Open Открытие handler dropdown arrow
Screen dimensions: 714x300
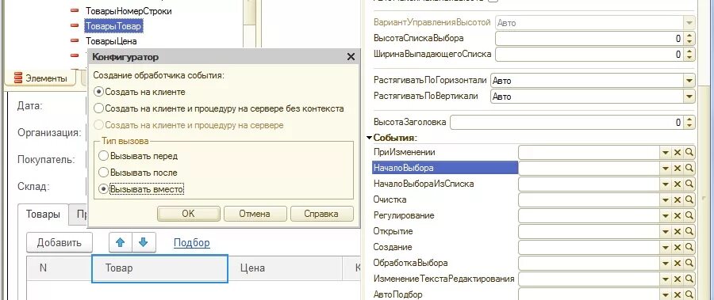tap(666, 232)
